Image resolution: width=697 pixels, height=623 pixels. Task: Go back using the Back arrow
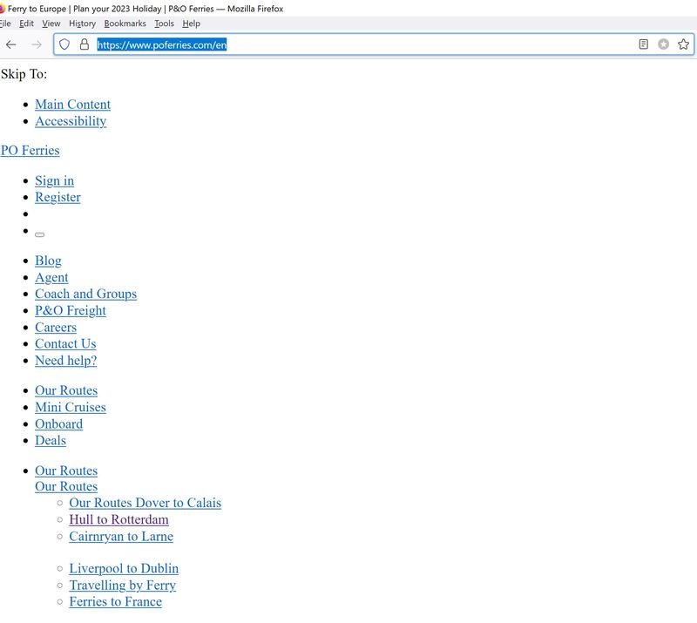[x=11, y=44]
